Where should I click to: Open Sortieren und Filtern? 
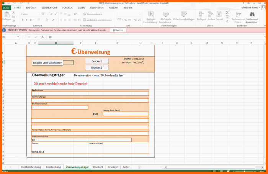click(x=238, y=17)
